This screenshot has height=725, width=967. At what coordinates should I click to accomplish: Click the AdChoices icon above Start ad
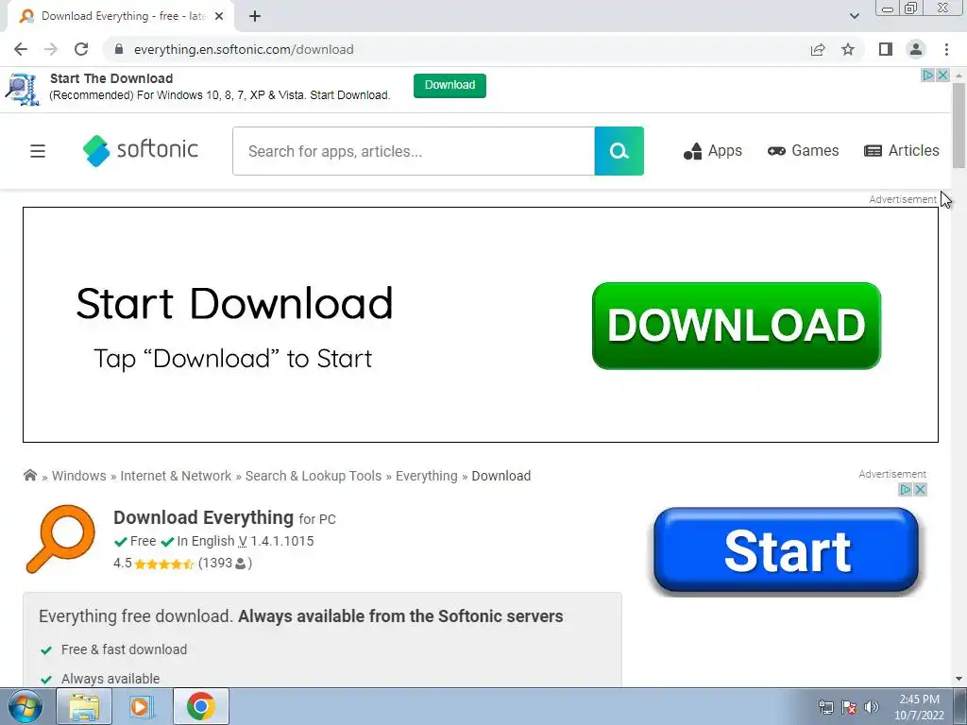pyautogui.click(x=906, y=490)
